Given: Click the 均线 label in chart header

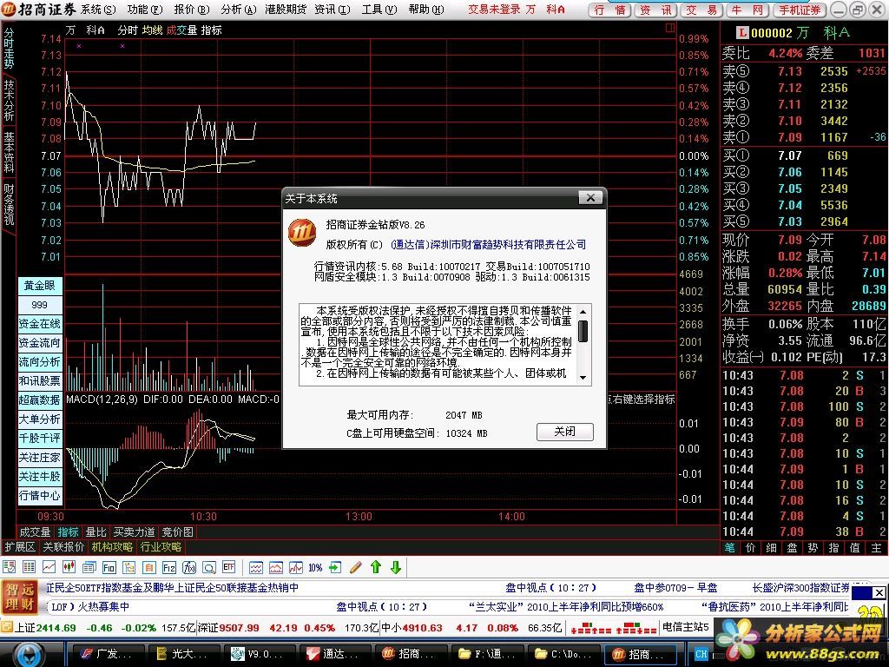Looking at the screenshot, I should tap(152, 30).
